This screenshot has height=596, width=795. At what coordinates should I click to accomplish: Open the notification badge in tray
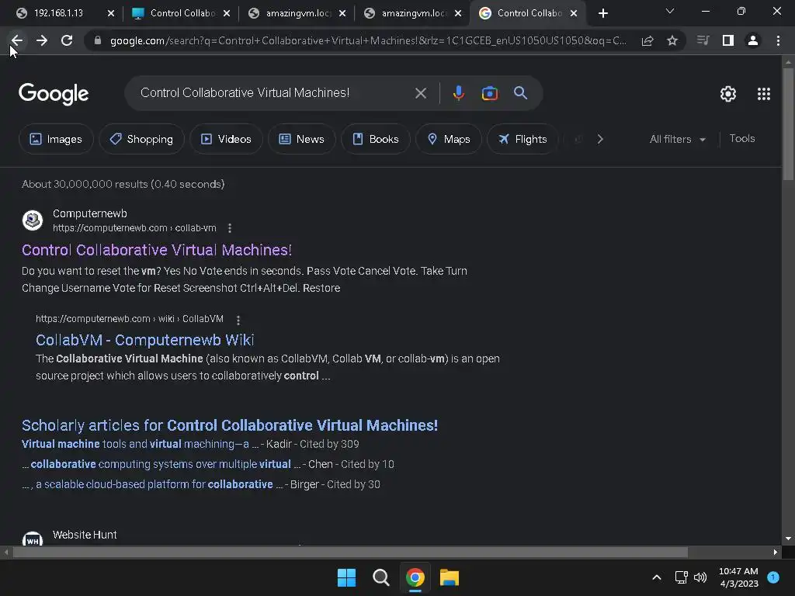tap(773, 577)
